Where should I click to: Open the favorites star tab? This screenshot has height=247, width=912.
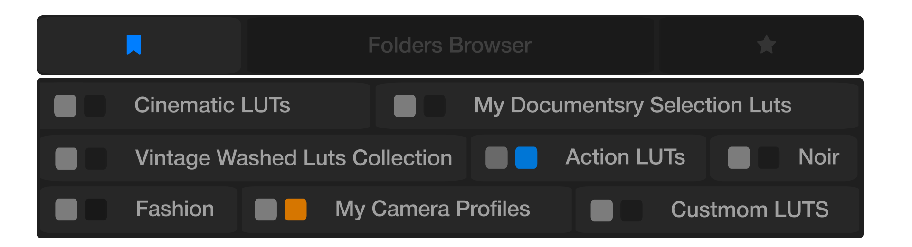766,45
